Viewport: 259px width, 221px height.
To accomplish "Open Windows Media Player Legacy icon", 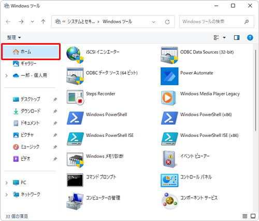I will coord(169,98).
